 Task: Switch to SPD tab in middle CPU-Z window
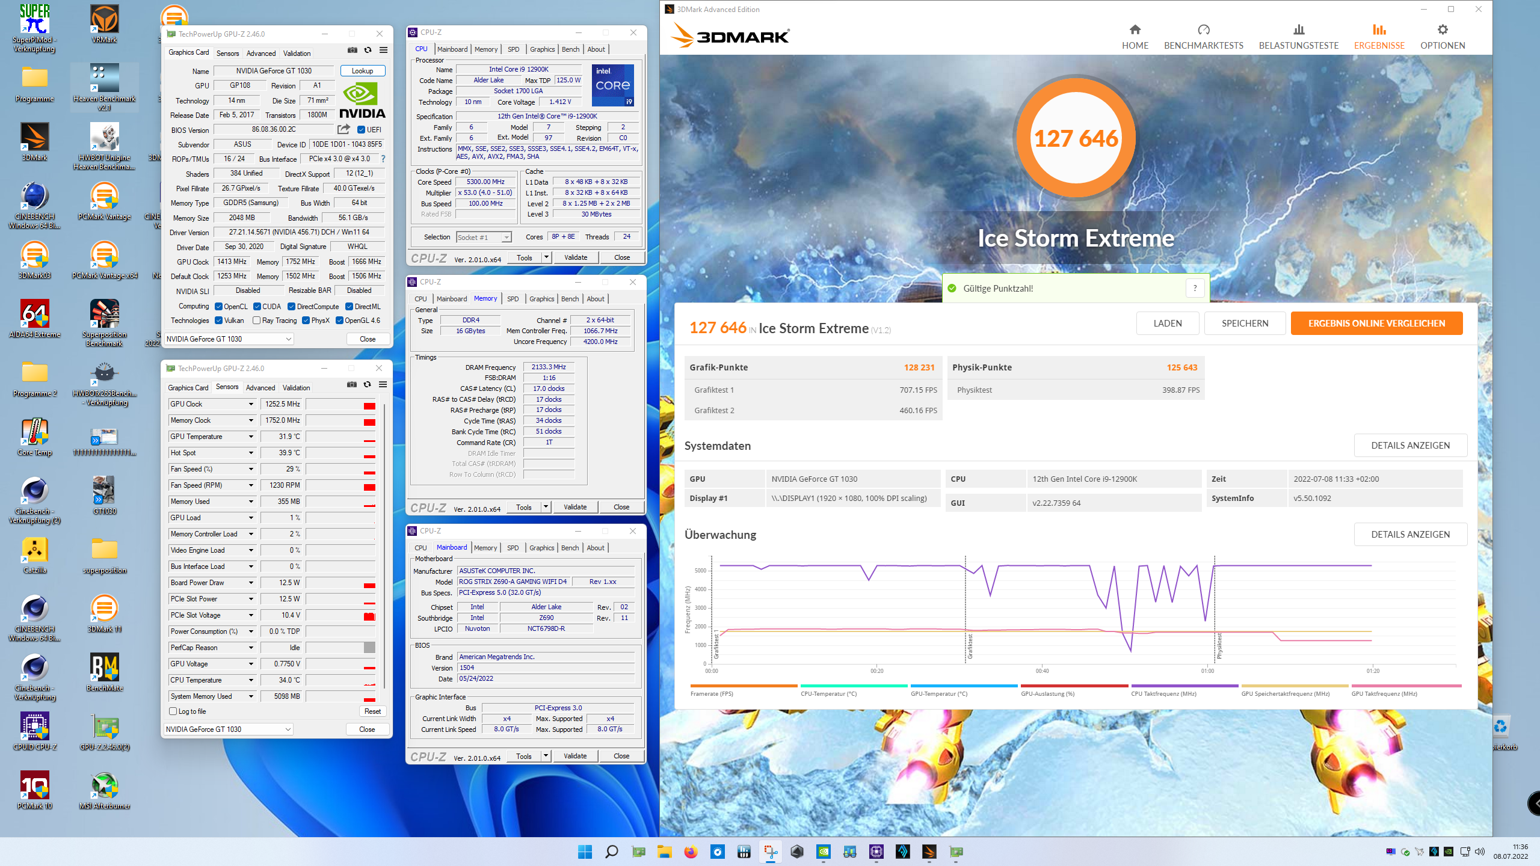(513, 299)
